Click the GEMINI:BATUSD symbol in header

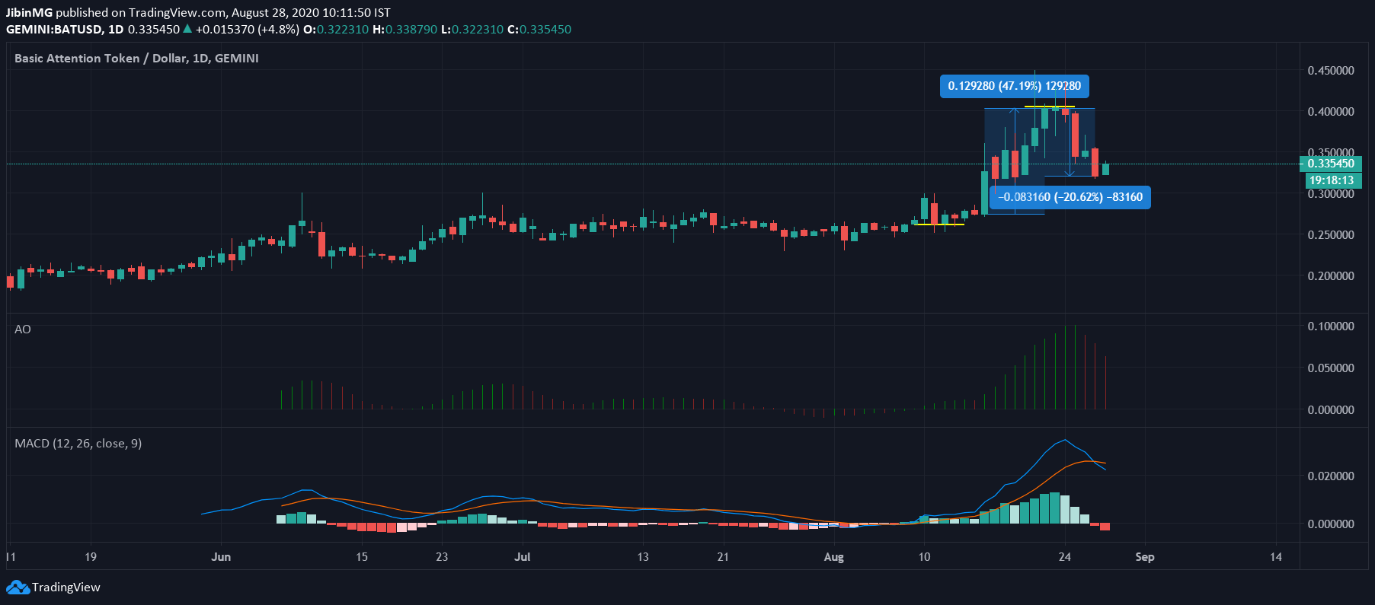point(53,30)
